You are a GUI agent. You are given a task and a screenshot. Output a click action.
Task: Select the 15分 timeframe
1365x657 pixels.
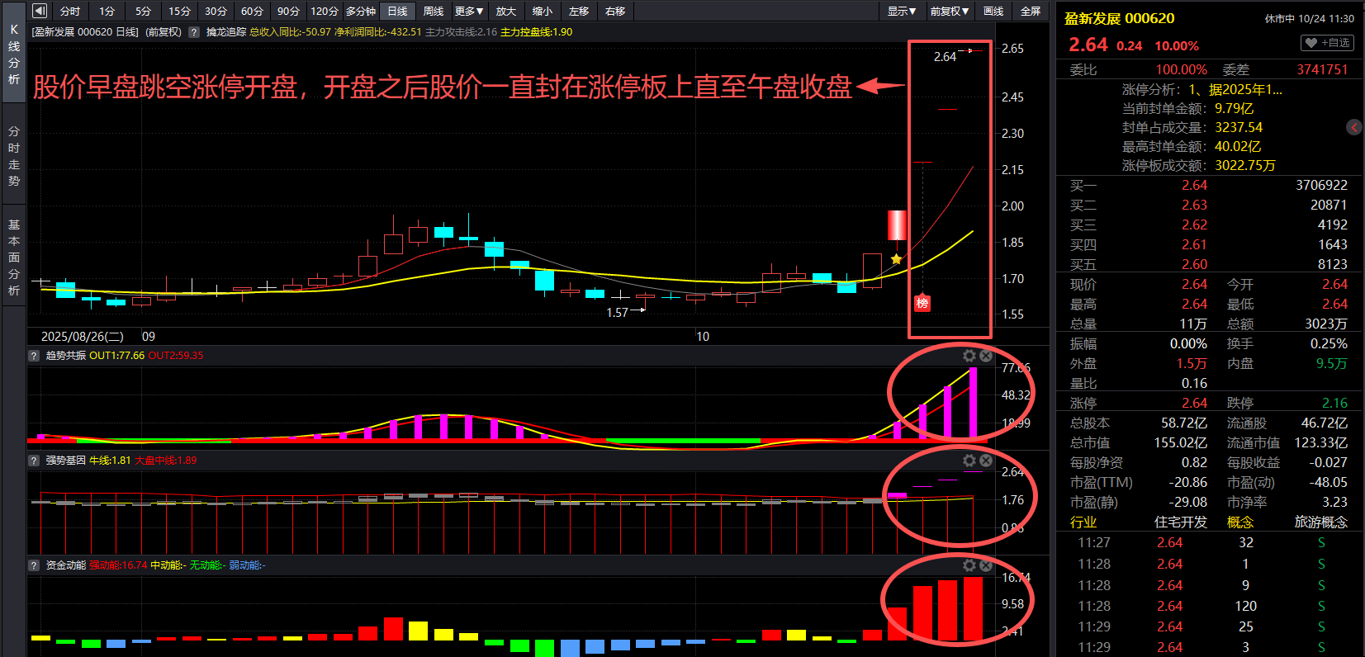(x=179, y=11)
